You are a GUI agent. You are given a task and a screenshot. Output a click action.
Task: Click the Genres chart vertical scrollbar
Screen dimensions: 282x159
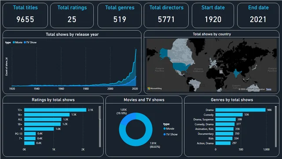click(276, 127)
